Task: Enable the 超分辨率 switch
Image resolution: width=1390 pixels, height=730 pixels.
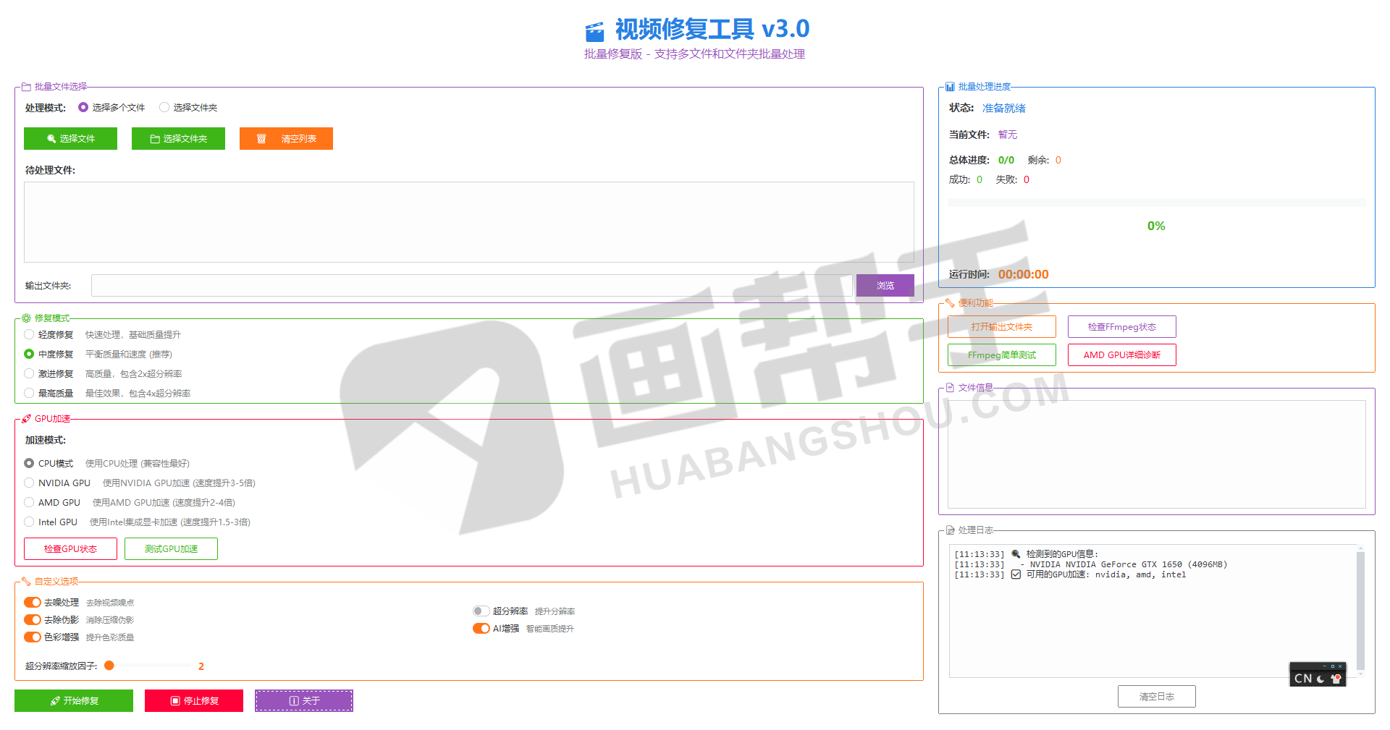Action: pos(481,611)
